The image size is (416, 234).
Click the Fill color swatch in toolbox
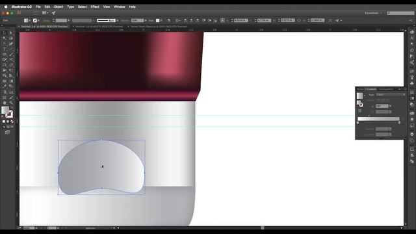(x=5, y=110)
